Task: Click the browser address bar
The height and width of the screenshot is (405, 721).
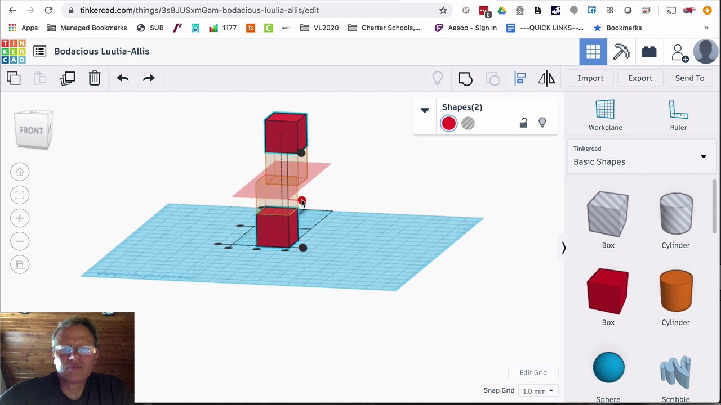Action: (256, 10)
